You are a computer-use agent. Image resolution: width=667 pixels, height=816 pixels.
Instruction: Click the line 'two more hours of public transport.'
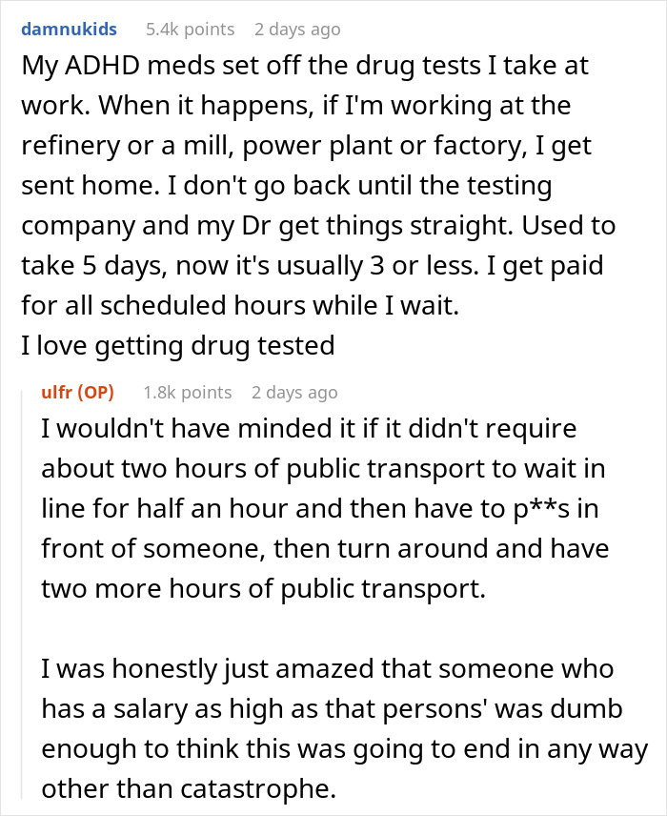263,589
